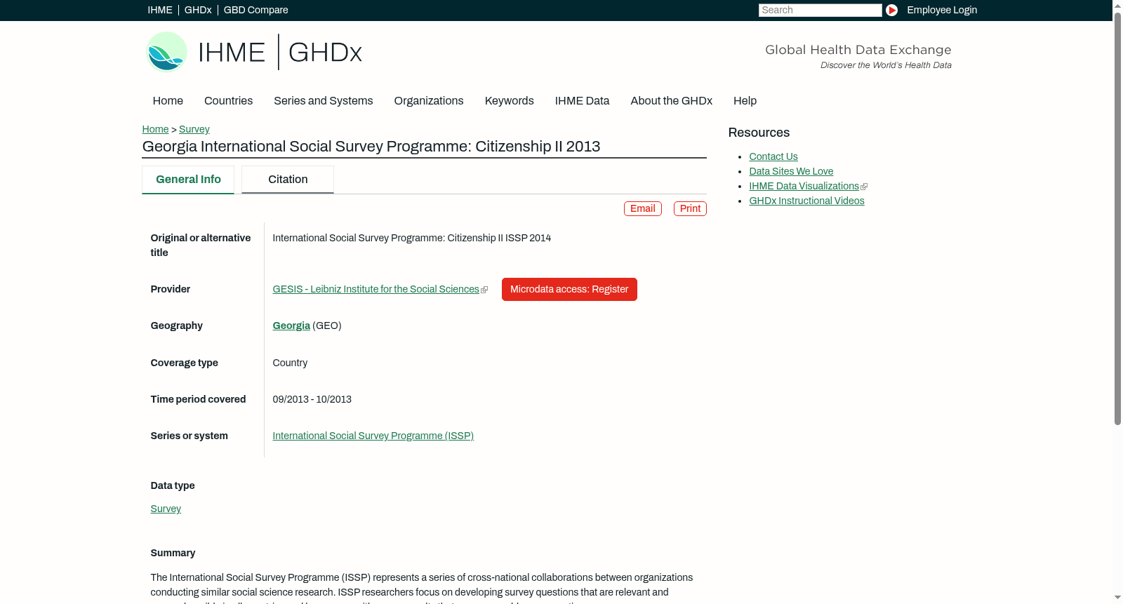Focus the Search input field
The height and width of the screenshot is (604, 1123).
tap(820, 10)
